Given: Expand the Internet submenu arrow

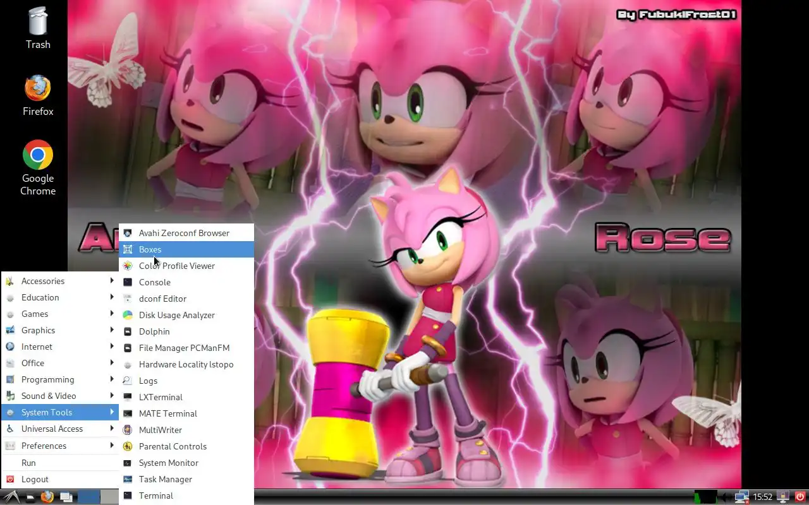Looking at the screenshot, I should pos(112,346).
